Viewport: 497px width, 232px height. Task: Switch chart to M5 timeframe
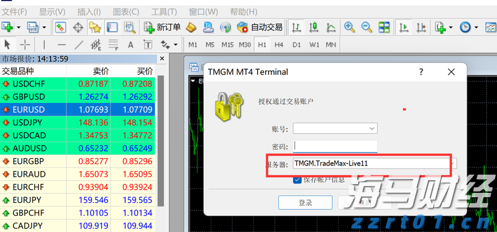pyautogui.click(x=210, y=45)
